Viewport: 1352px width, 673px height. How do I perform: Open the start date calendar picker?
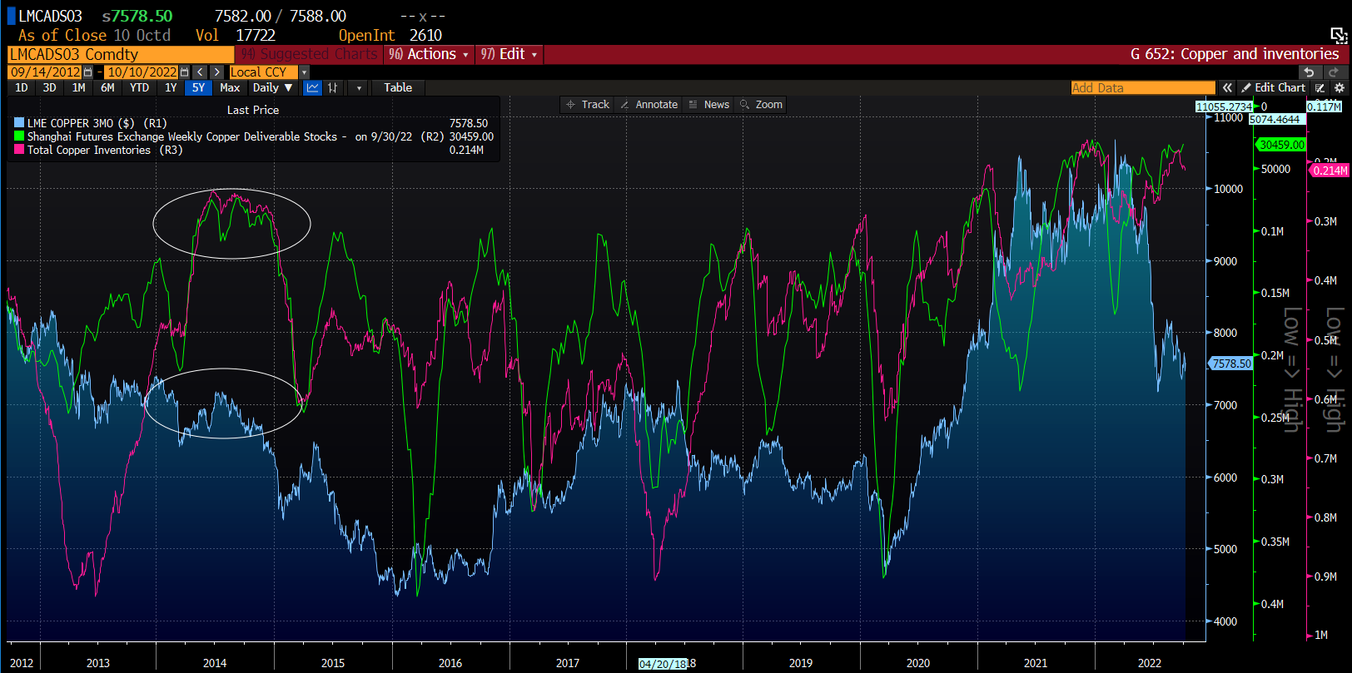click(88, 72)
